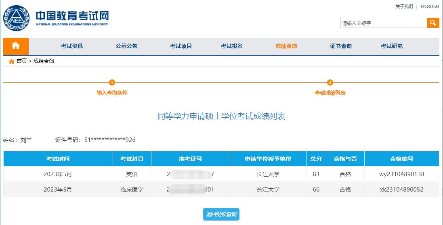This screenshot has height=225, width=443.
Task: Click the 关于我们 link
Action: coord(404,6)
